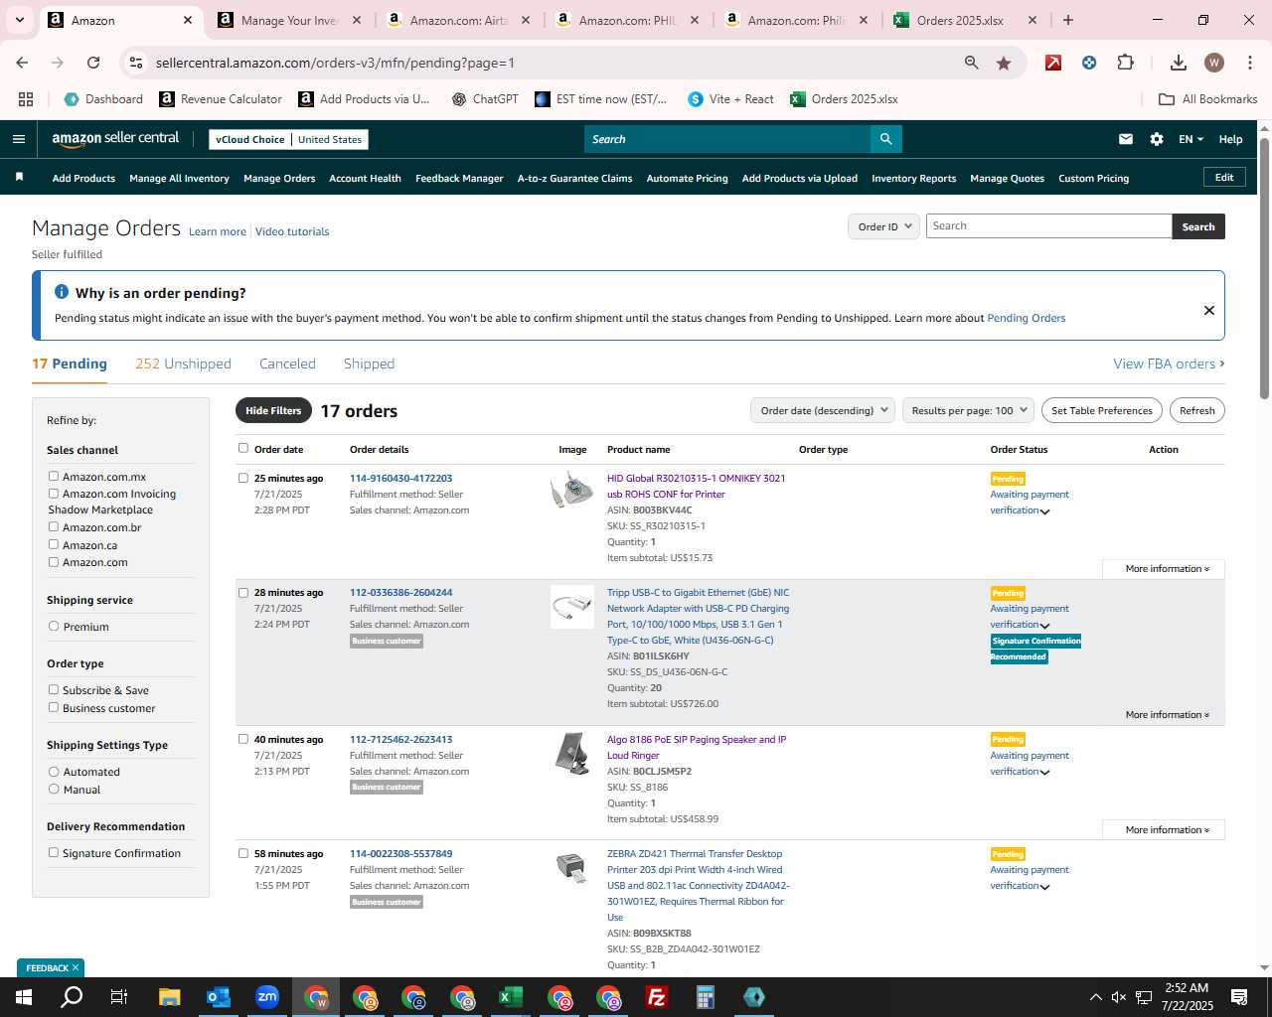This screenshot has width=1272, height=1017.
Task: Open order link 112-0336386-2604244
Action: click(x=400, y=593)
